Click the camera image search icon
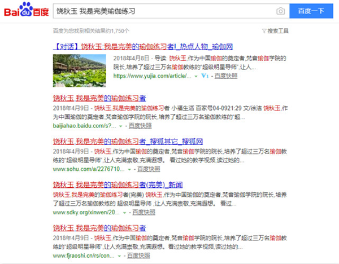The height and width of the screenshot is (264, 339). click(280, 11)
